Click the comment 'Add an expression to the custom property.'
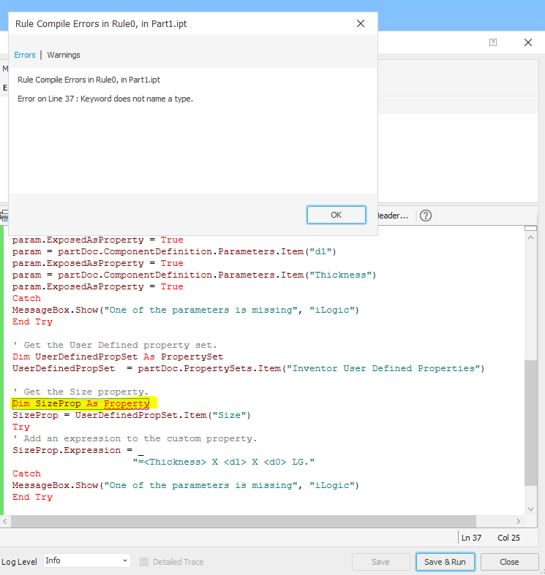Image resolution: width=545 pixels, height=575 pixels. tap(135, 438)
